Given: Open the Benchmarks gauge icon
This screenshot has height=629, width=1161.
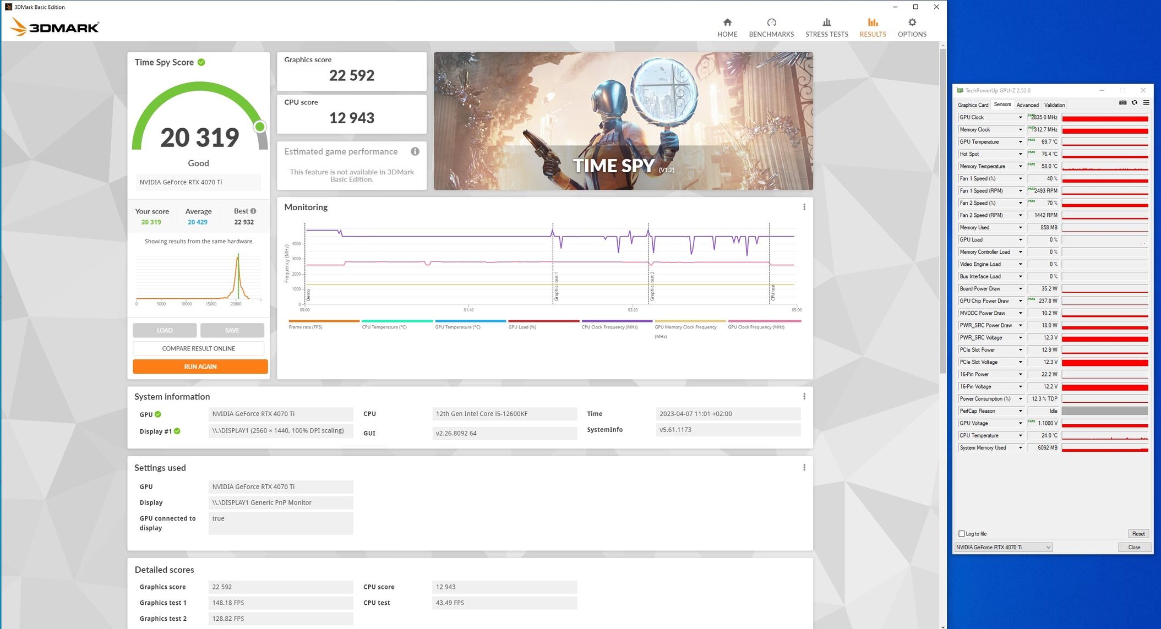Looking at the screenshot, I should [771, 23].
